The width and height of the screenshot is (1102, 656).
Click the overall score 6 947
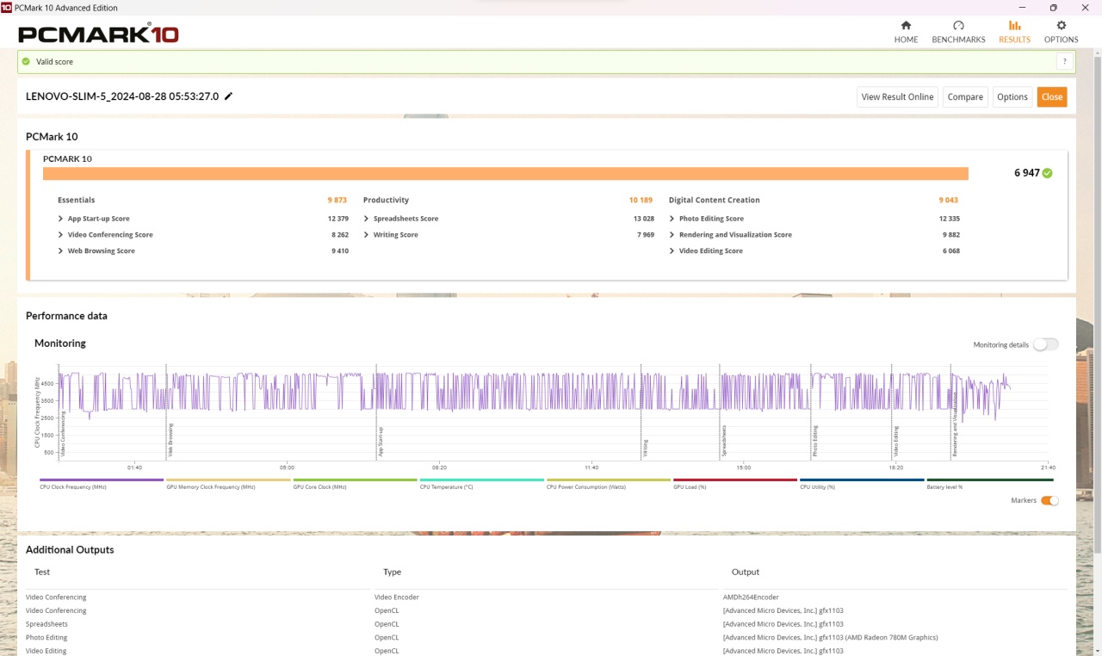pos(1026,173)
